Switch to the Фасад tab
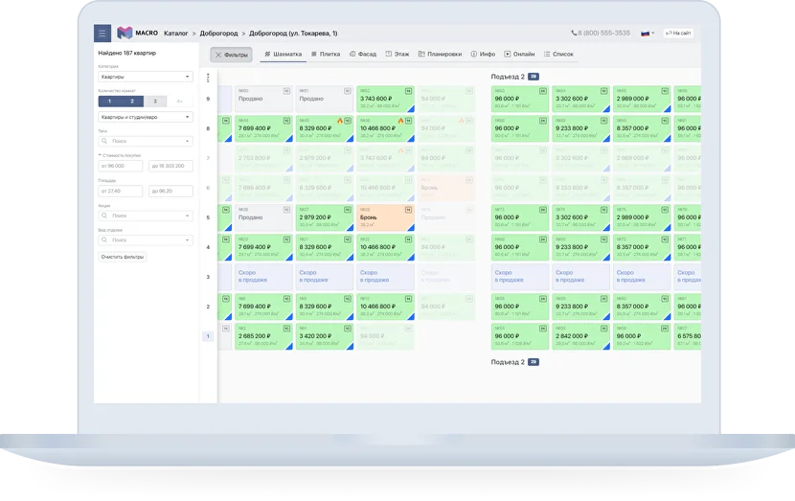The width and height of the screenshot is (795, 501). 363,54
